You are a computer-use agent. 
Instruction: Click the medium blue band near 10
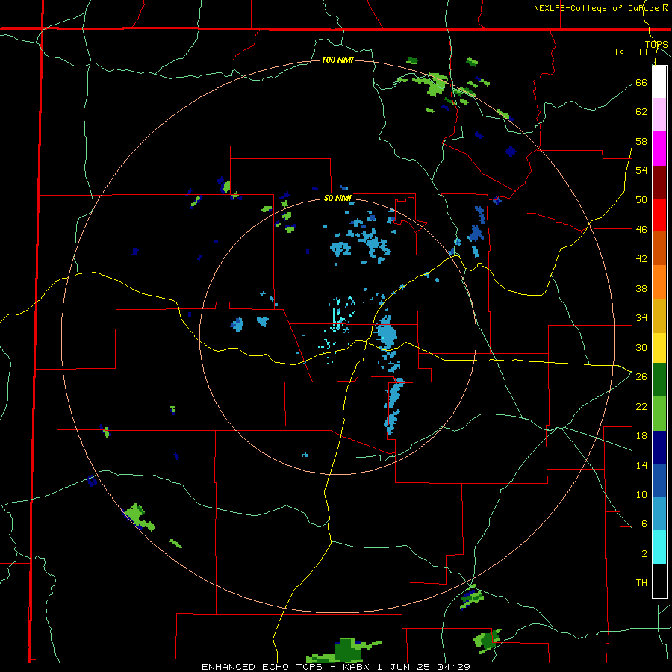pos(659,480)
